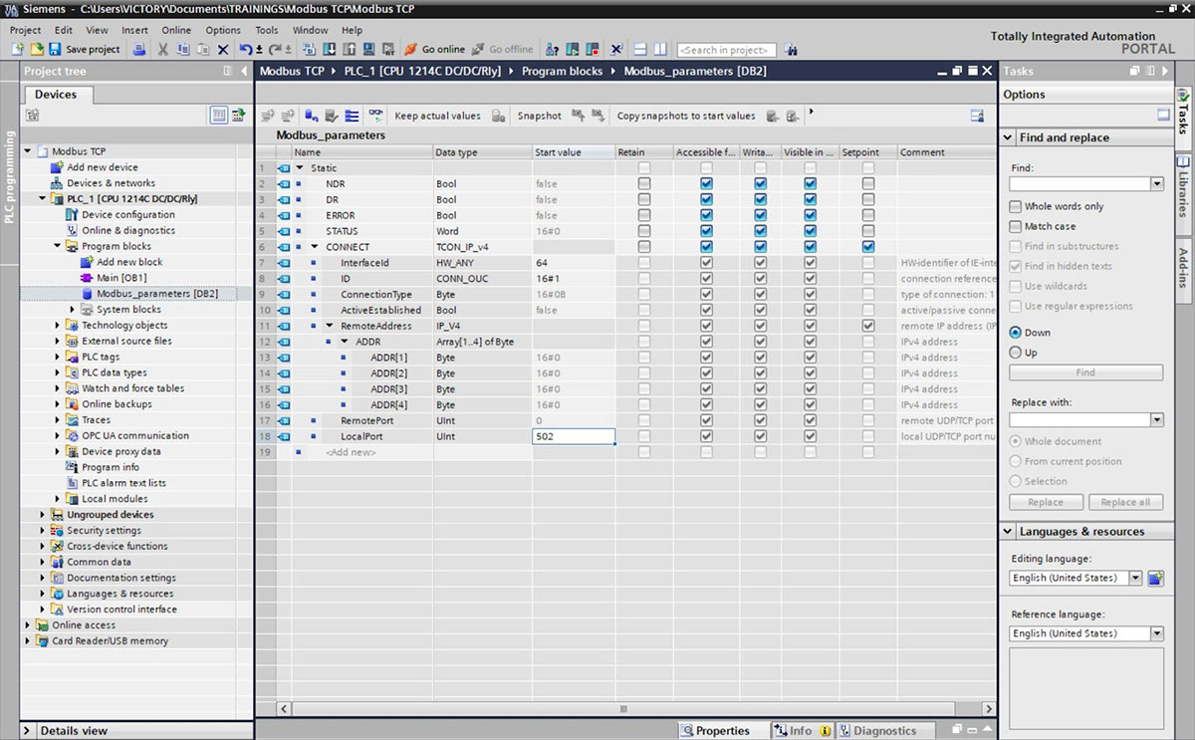Click the Delete X icon in toolbar

tap(223, 49)
